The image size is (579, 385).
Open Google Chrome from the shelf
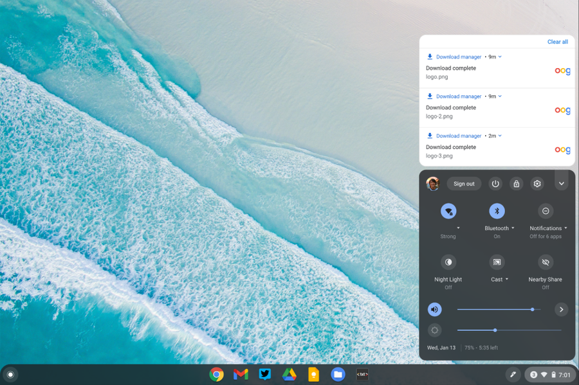click(x=216, y=375)
